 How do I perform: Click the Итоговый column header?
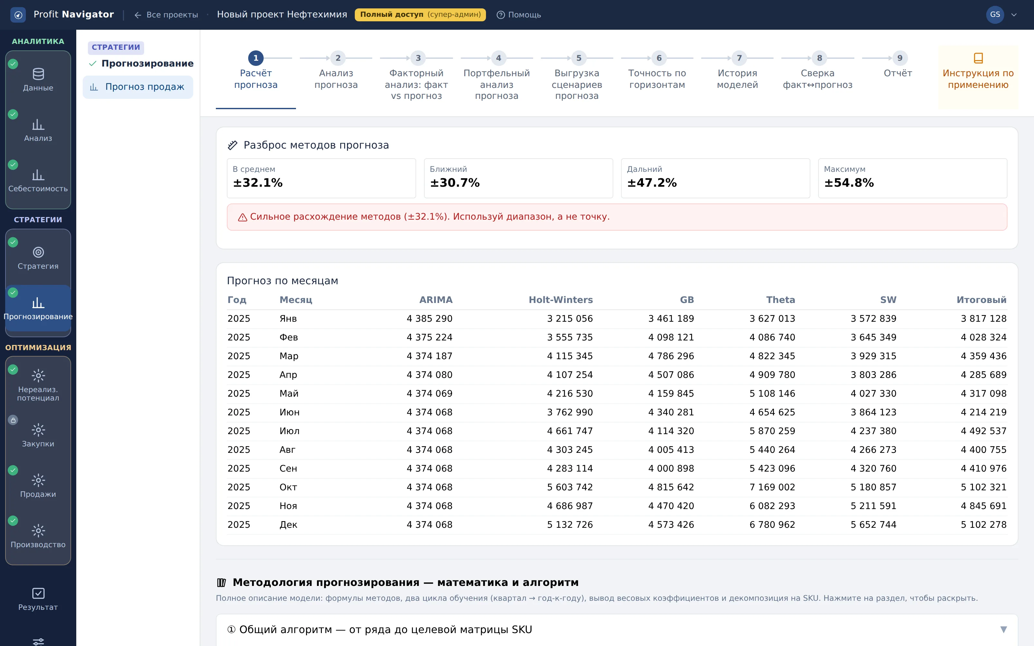[x=981, y=300]
